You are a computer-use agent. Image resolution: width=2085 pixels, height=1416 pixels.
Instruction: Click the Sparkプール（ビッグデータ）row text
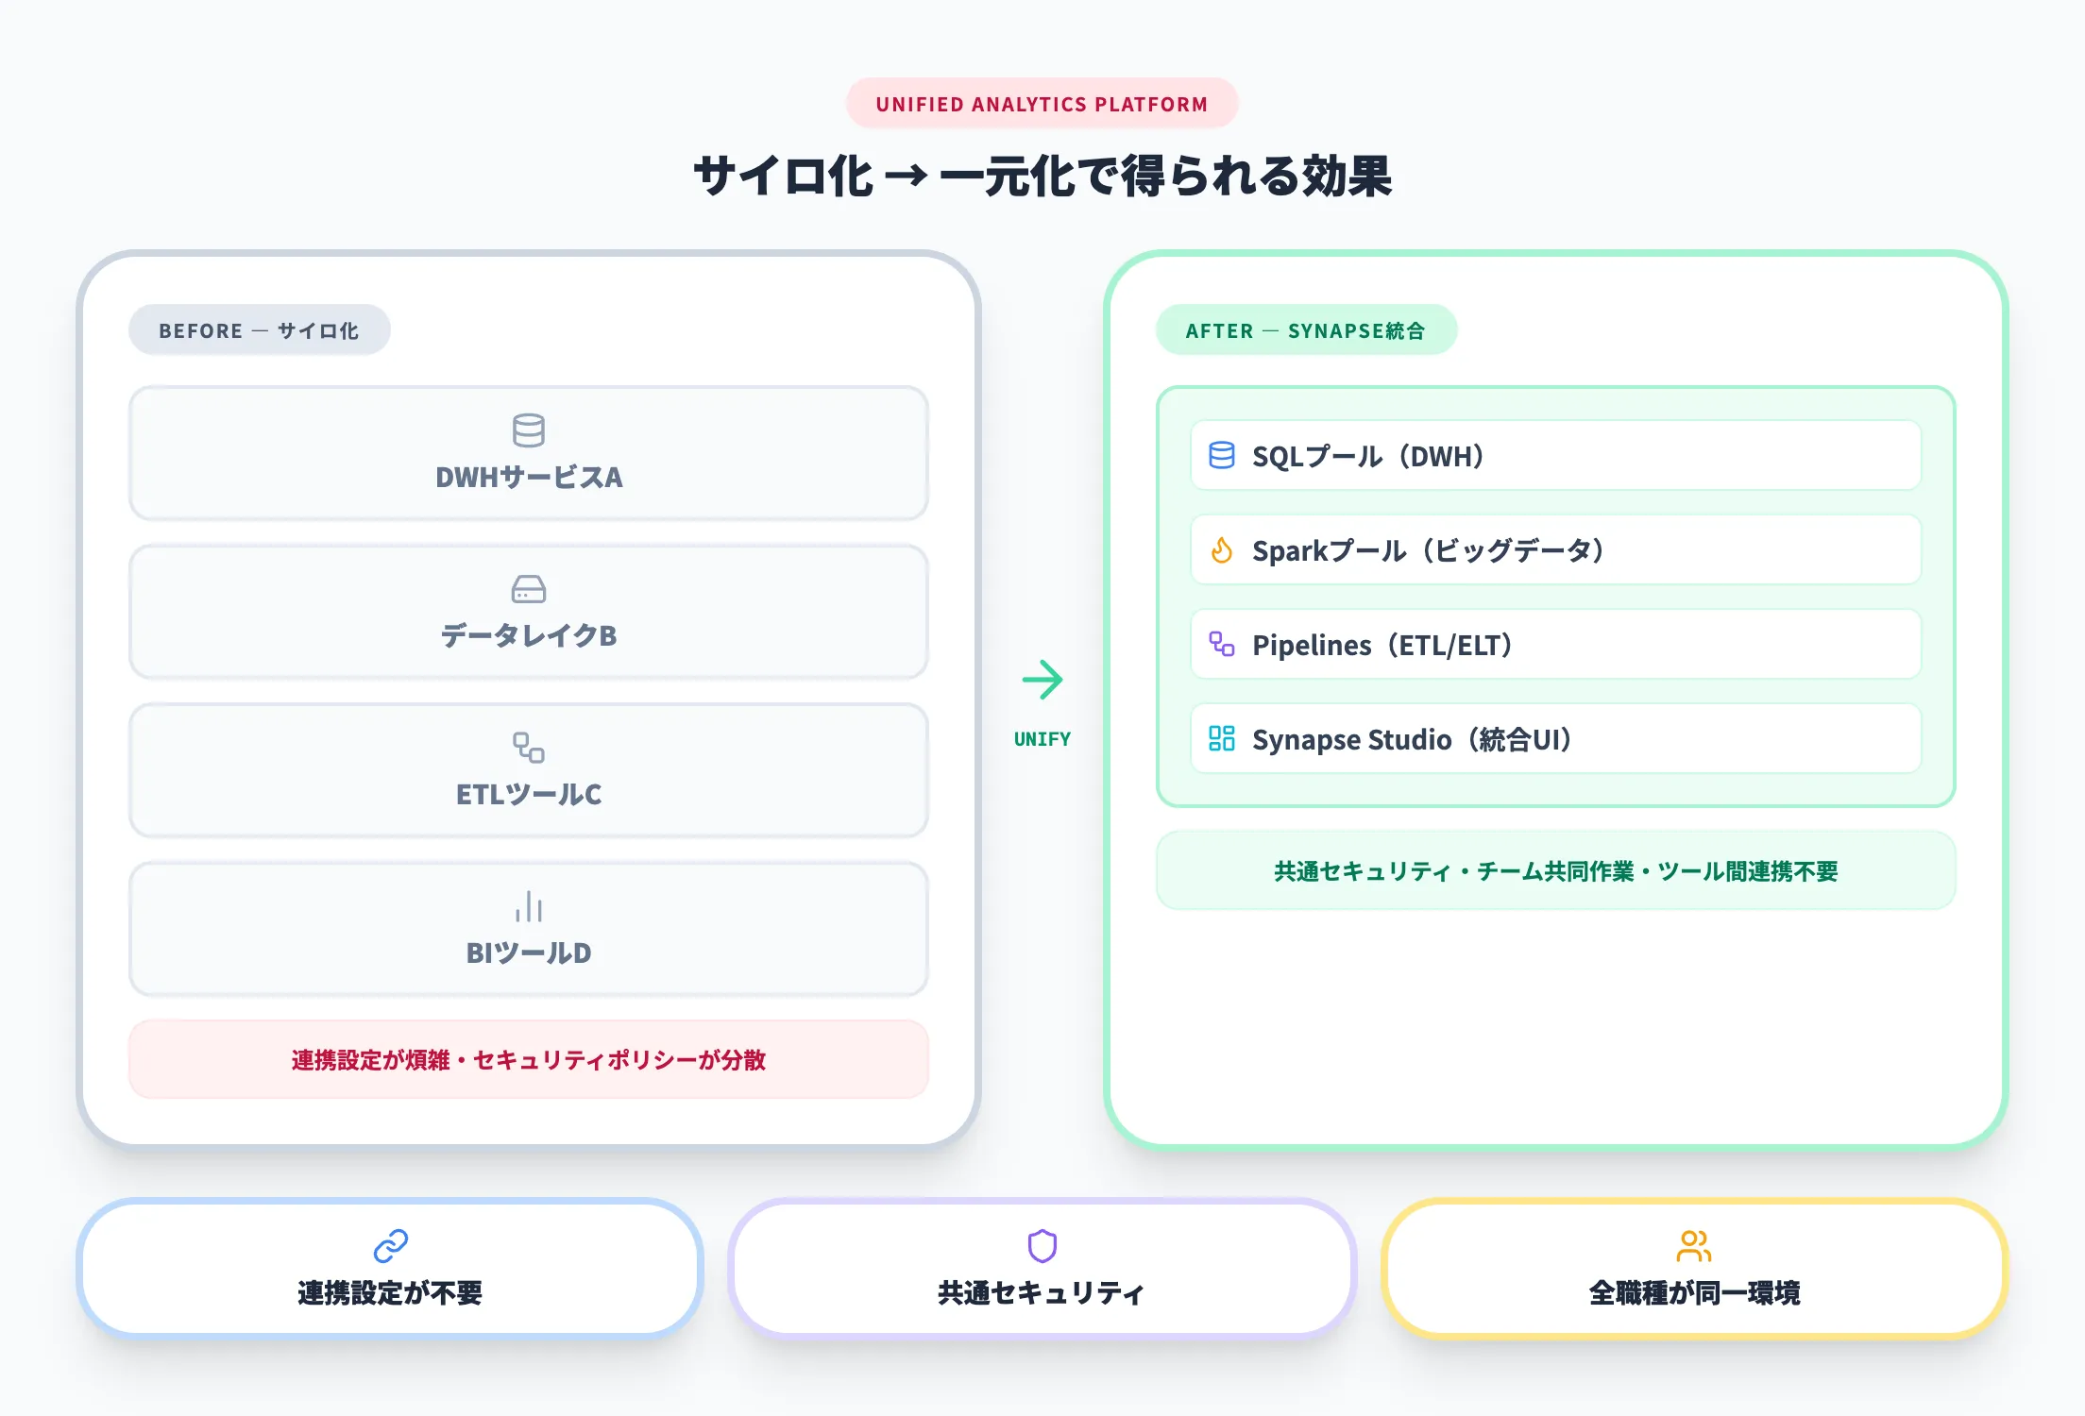[x=1429, y=551]
